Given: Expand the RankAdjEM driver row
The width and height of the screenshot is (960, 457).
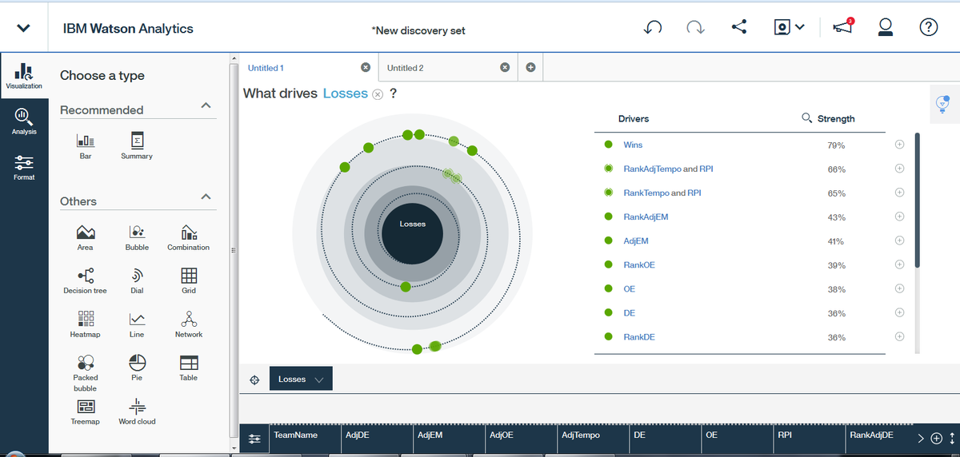Looking at the screenshot, I should coord(899,217).
